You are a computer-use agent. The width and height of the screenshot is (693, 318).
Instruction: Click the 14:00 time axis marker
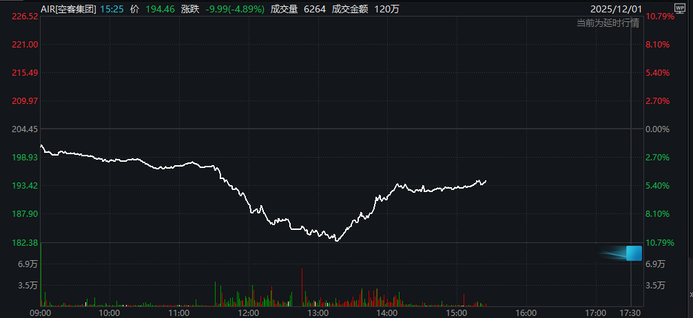(387, 312)
